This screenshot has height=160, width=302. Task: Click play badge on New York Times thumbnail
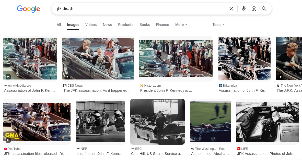coord(281,77)
